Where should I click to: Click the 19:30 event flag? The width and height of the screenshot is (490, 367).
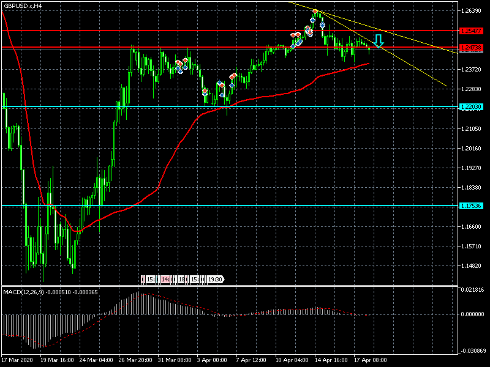[214, 279]
